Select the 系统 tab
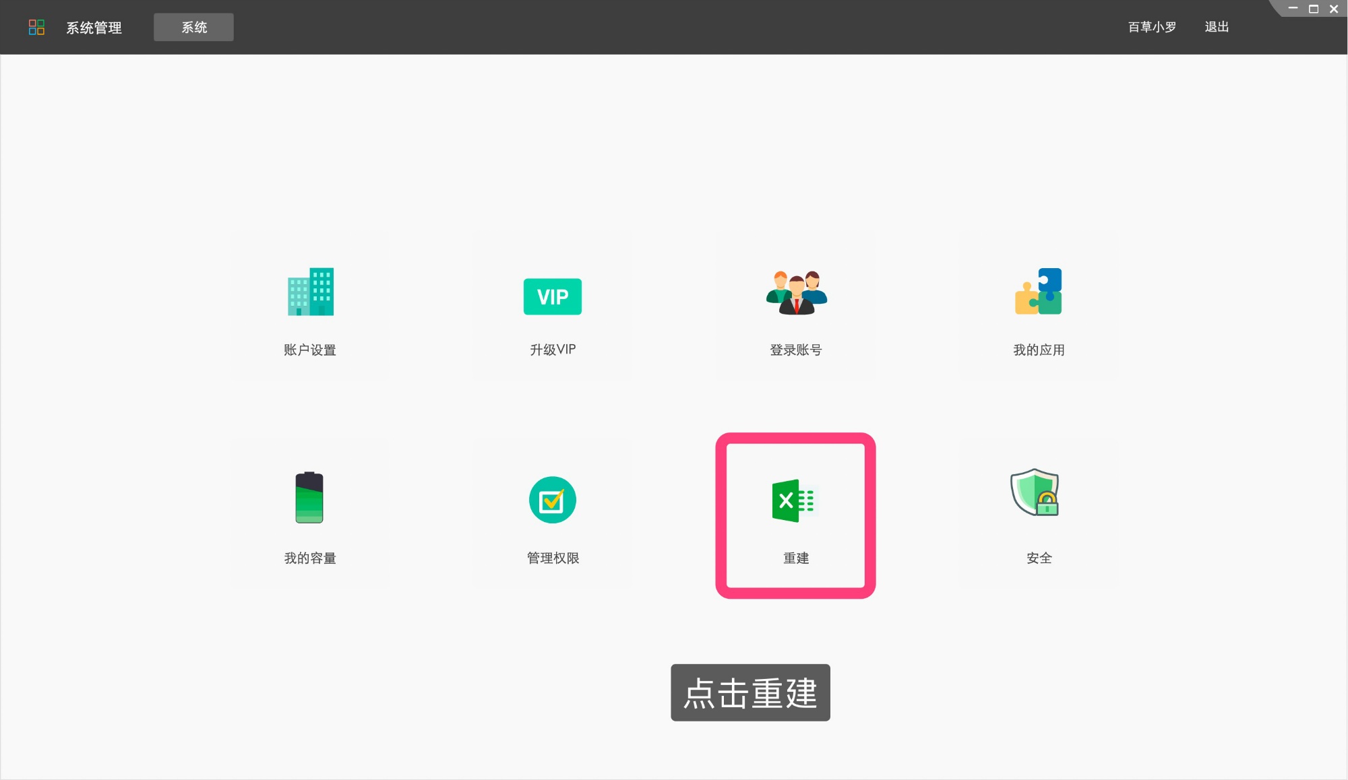The width and height of the screenshot is (1348, 780). [194, 27]
